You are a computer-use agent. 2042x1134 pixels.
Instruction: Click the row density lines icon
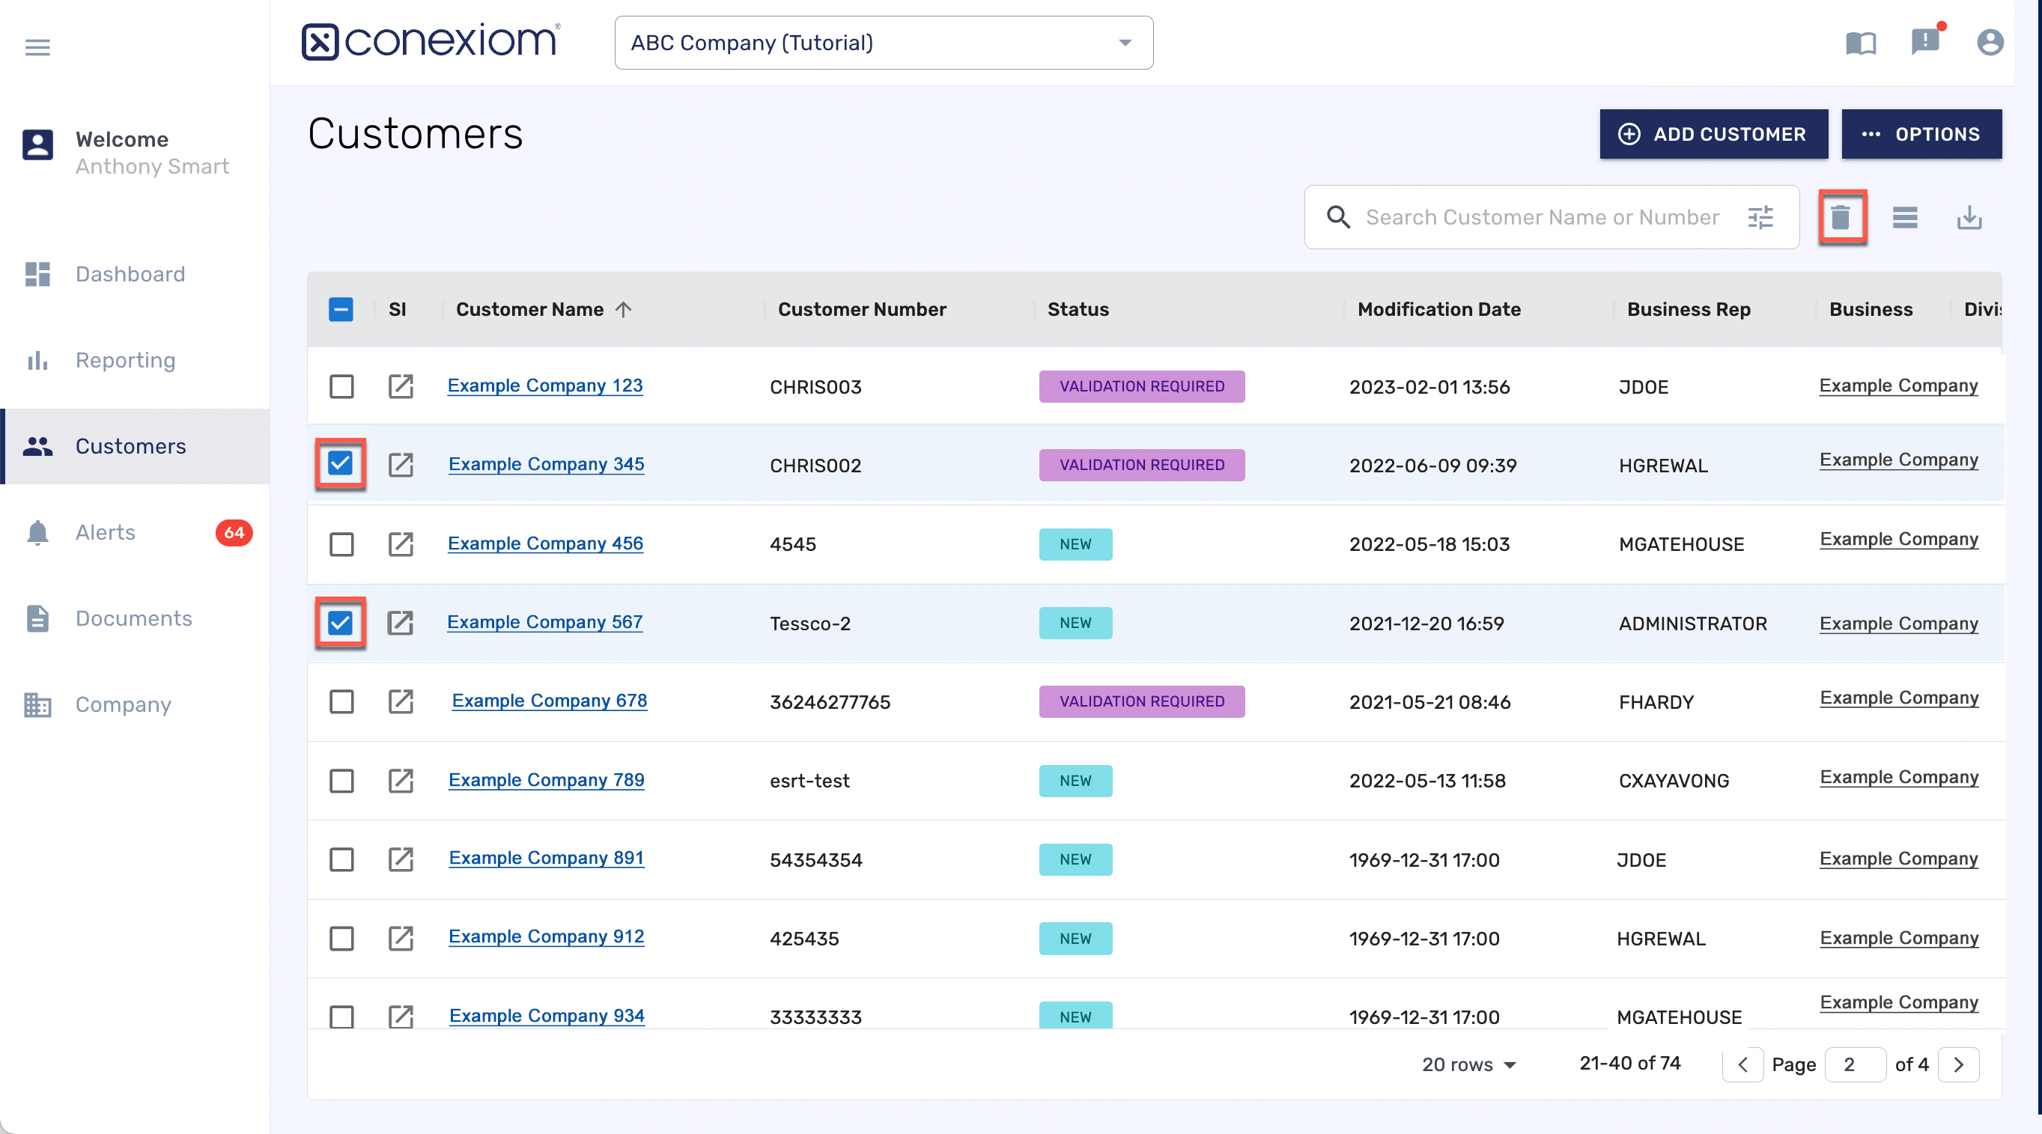point(1904,217)
